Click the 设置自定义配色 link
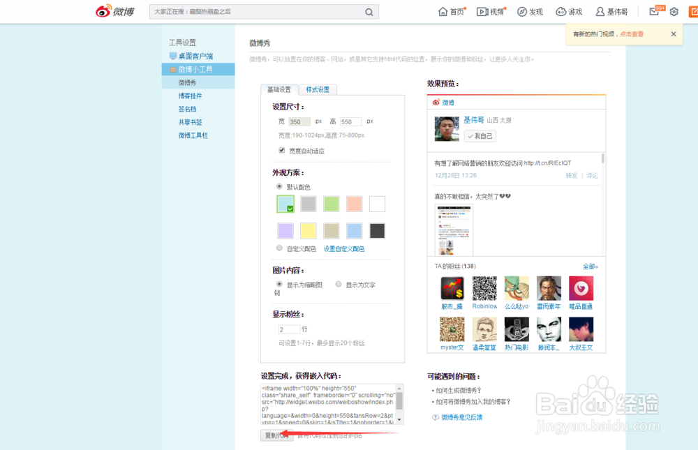This screenshot has width=698, height=450. (343, 249)
